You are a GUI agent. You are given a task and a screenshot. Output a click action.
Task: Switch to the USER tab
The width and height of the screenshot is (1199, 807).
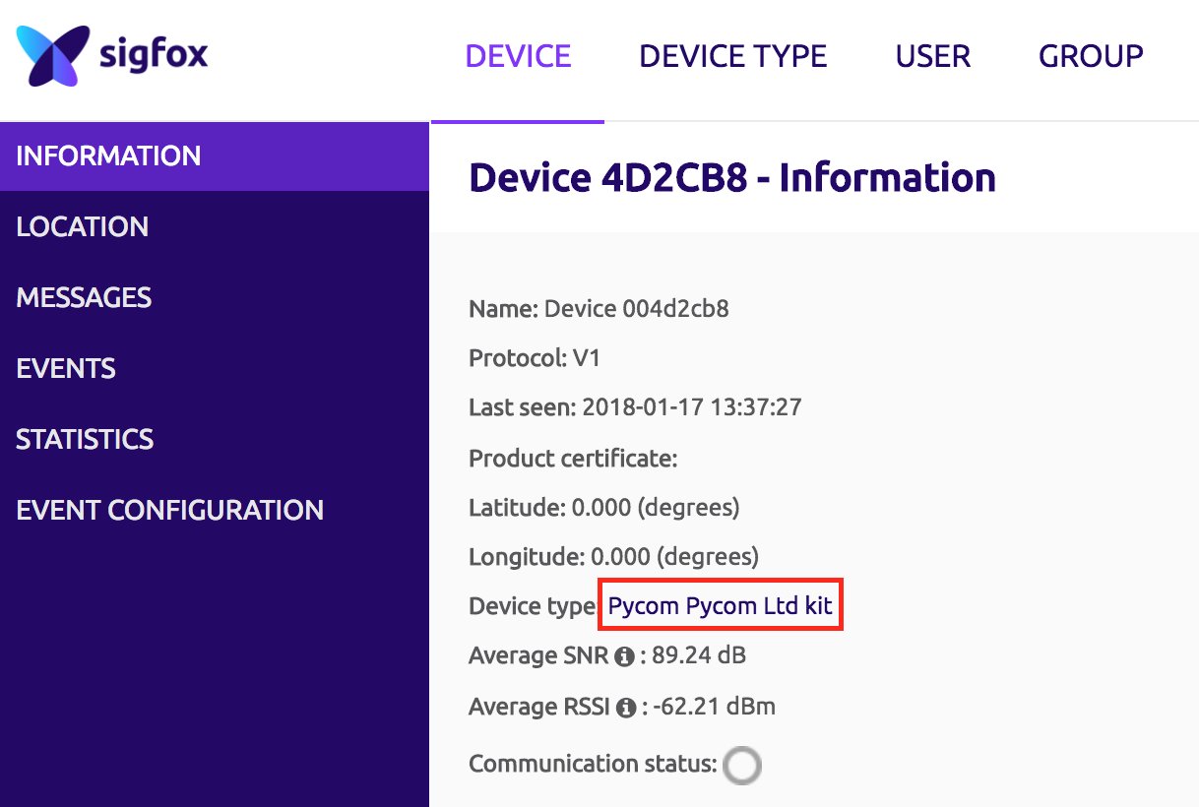tap(931, 56)
